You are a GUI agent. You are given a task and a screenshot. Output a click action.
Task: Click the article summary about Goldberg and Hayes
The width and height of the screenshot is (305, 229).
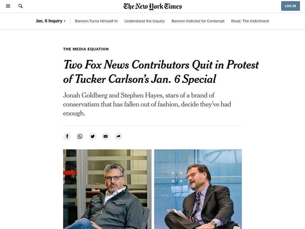coord(147,104)
